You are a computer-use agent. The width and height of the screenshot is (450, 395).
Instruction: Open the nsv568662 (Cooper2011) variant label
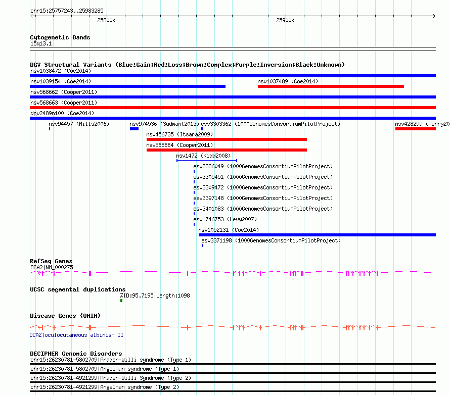64,92
